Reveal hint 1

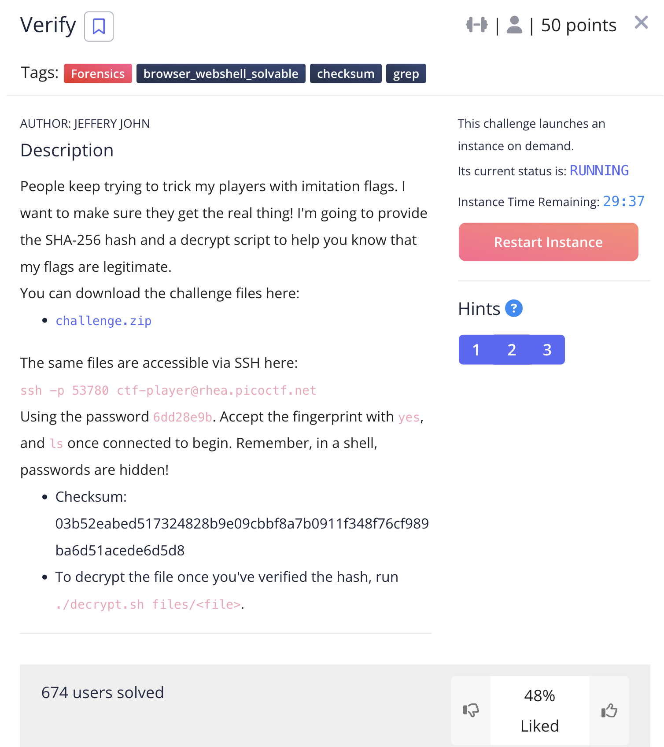pyautogui.click(x=476, y=350)
